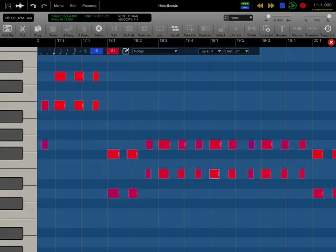Start recording with the red record button
Viewport: 336px width, 252px height.
(303, 6)
